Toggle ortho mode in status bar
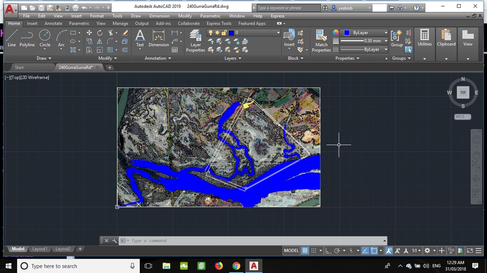 (x=328, y=251)
